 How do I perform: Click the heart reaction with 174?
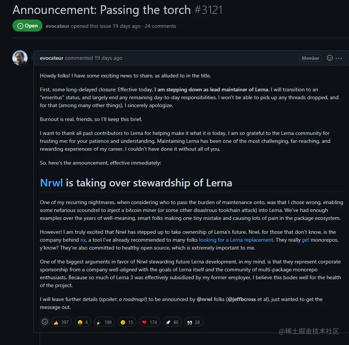click(x=149, y=322)
